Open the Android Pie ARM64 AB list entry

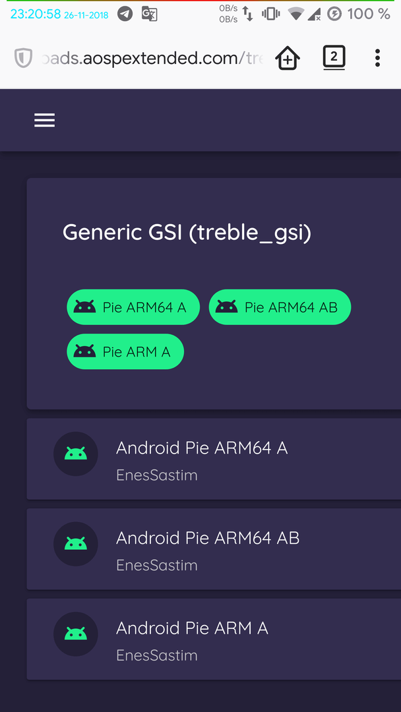coord(214,549)
